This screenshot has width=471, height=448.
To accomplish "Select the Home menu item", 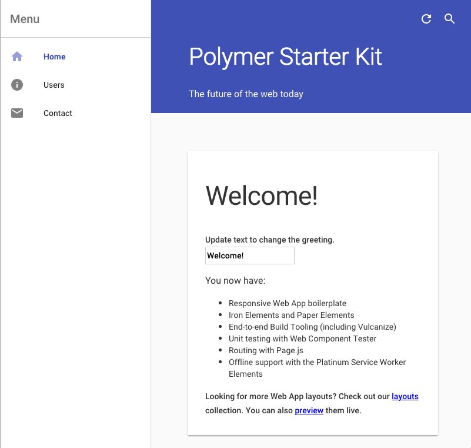I will (75, 57).
